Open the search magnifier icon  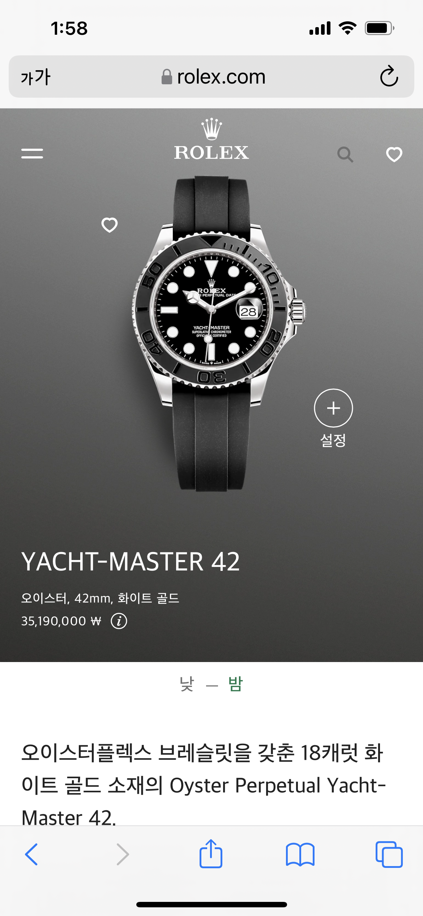345,154
